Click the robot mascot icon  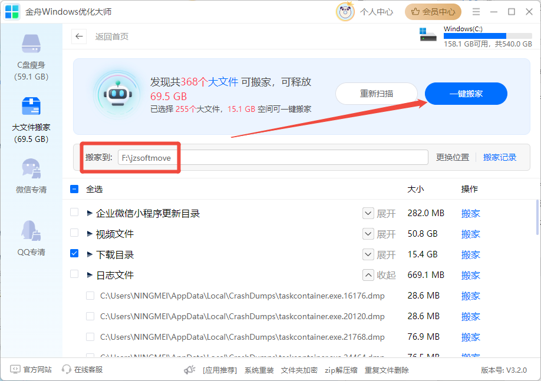[x=118, y=94]
